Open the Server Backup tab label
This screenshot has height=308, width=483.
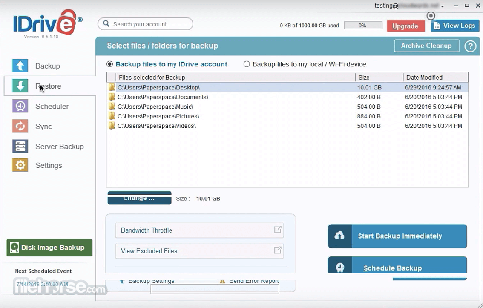(60, 147)
